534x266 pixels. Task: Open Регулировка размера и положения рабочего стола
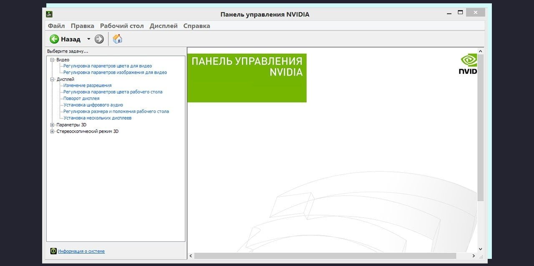pyautogui.click(x=116, y=111)
